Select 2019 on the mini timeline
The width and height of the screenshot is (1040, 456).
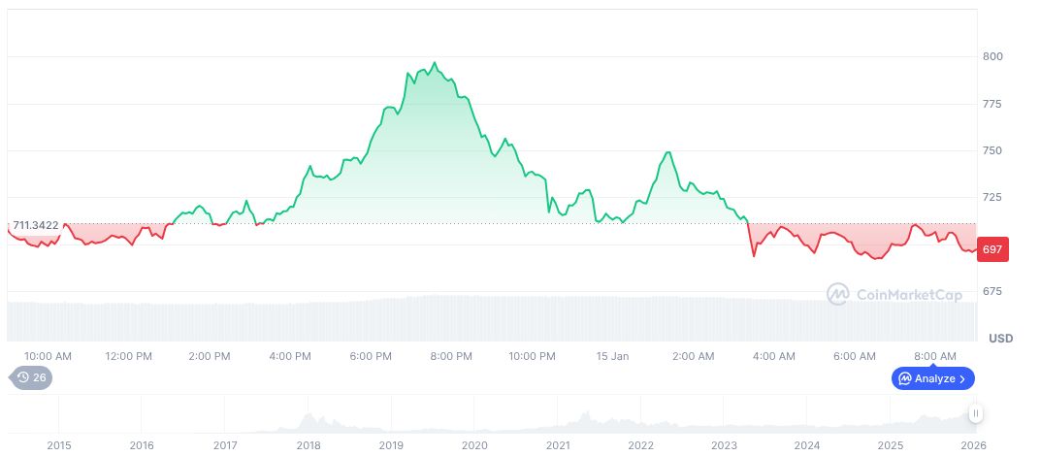click(391, 445)
